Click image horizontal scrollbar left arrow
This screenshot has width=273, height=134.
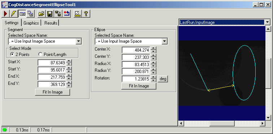point(181,124)
